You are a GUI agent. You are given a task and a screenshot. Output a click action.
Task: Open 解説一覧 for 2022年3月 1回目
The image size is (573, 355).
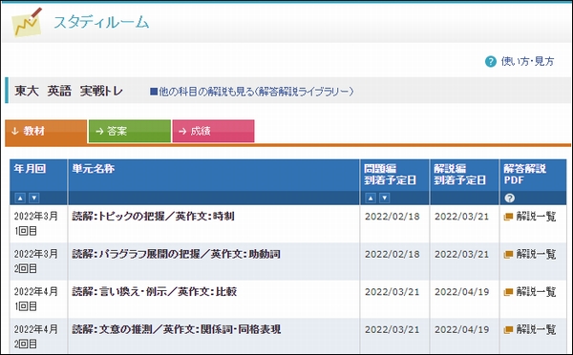pos(536,217)
